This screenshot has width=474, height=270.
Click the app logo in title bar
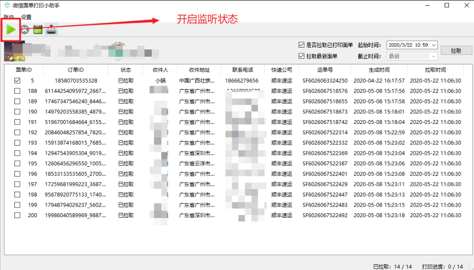pos(7,5)
